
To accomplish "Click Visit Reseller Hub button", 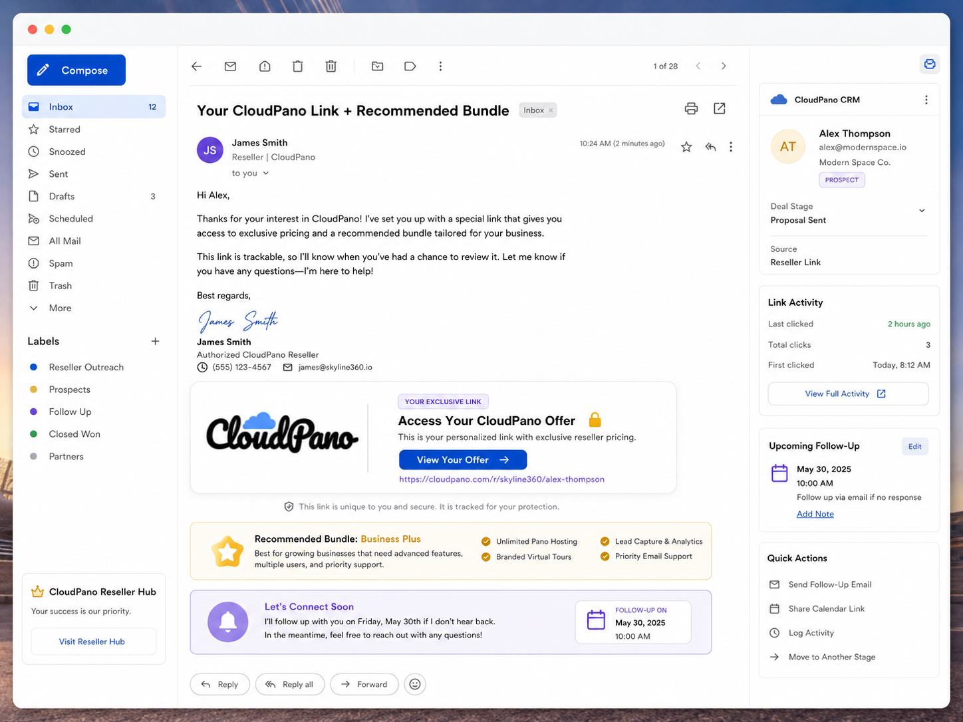I will (x=93, y=642).
